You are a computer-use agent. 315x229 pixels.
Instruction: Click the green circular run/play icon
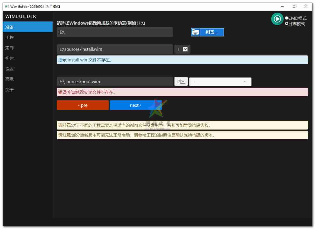pos(277,19)
